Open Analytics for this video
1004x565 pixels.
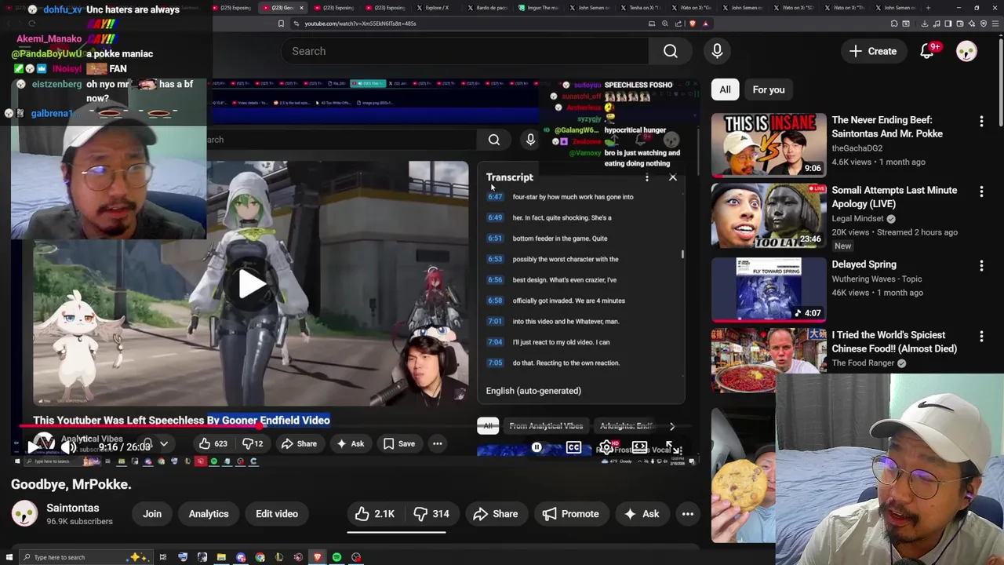tap(209, 514)
